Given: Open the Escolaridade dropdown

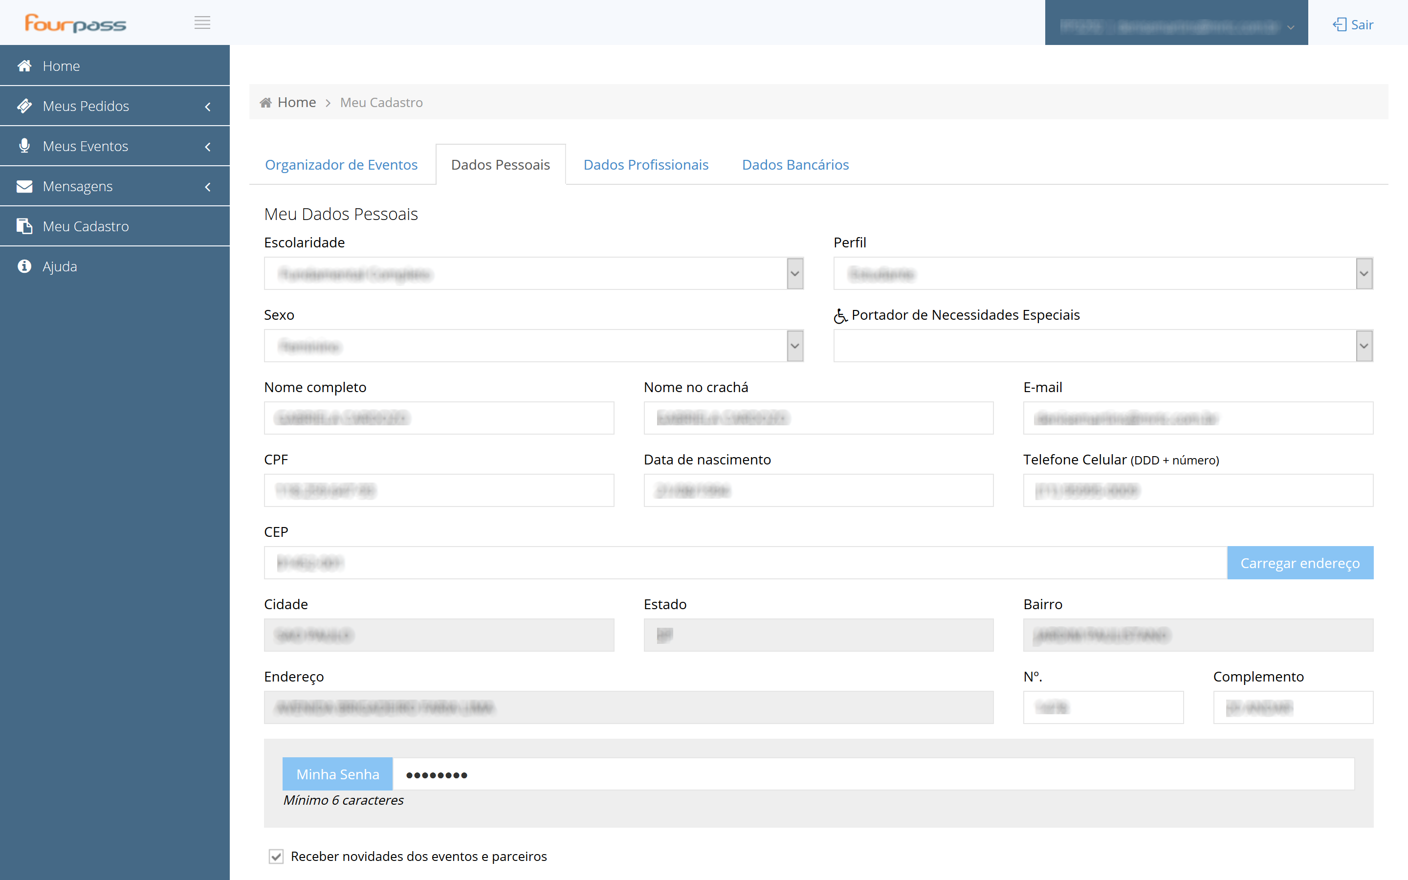Looking at the screenshot, I should coord(533,274).
